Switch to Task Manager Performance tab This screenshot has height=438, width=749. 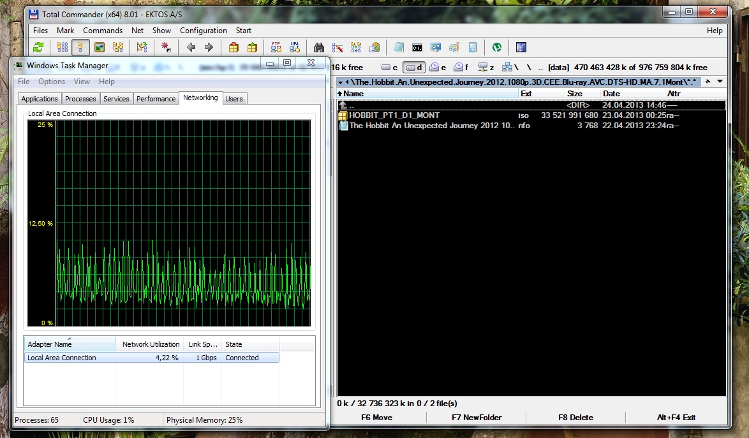point(156,99)
